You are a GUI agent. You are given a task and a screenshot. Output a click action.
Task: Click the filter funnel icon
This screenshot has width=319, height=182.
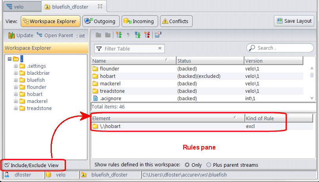[99, 49]
